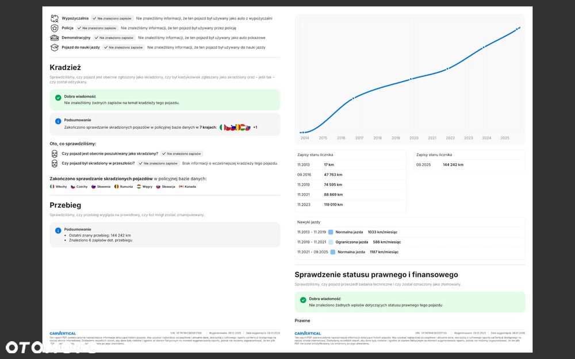Viewport: 575px width, 359px height.
Task: Click the carVertical logo in the right footer
Action: click(308, 333)
